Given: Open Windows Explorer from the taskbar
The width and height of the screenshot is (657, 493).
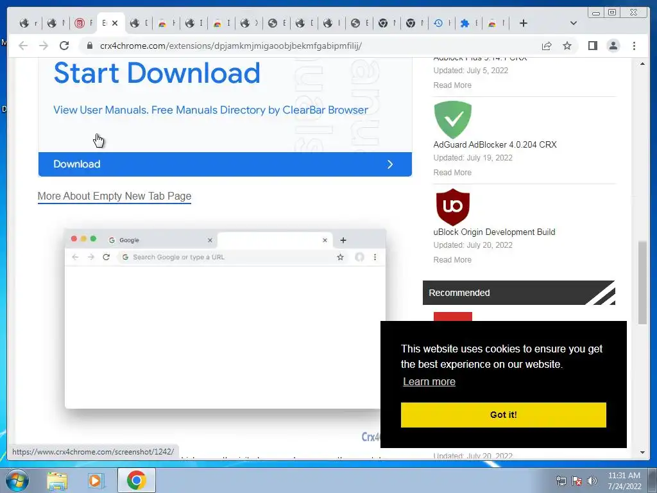Looking at the screenshot, I should point(57,480).
